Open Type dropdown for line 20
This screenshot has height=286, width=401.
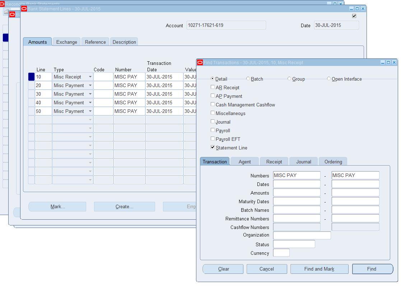[x=90, y=86]
